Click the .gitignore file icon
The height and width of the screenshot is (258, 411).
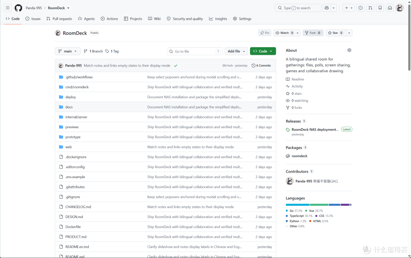point(61,197)
